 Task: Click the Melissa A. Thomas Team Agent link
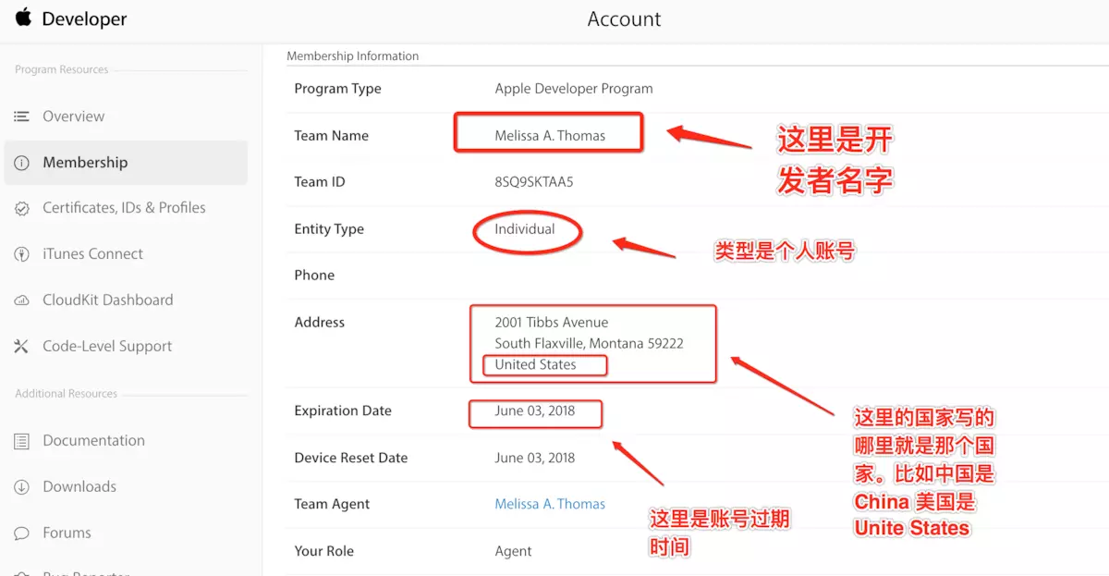click(x=550, y=504)
